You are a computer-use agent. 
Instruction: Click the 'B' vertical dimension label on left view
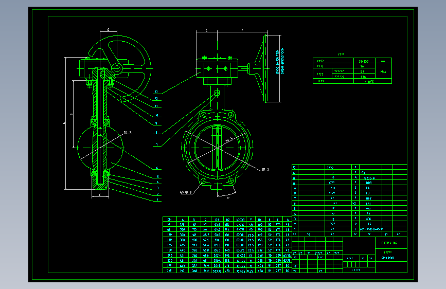pyautogui.click(x=72, y=114)
